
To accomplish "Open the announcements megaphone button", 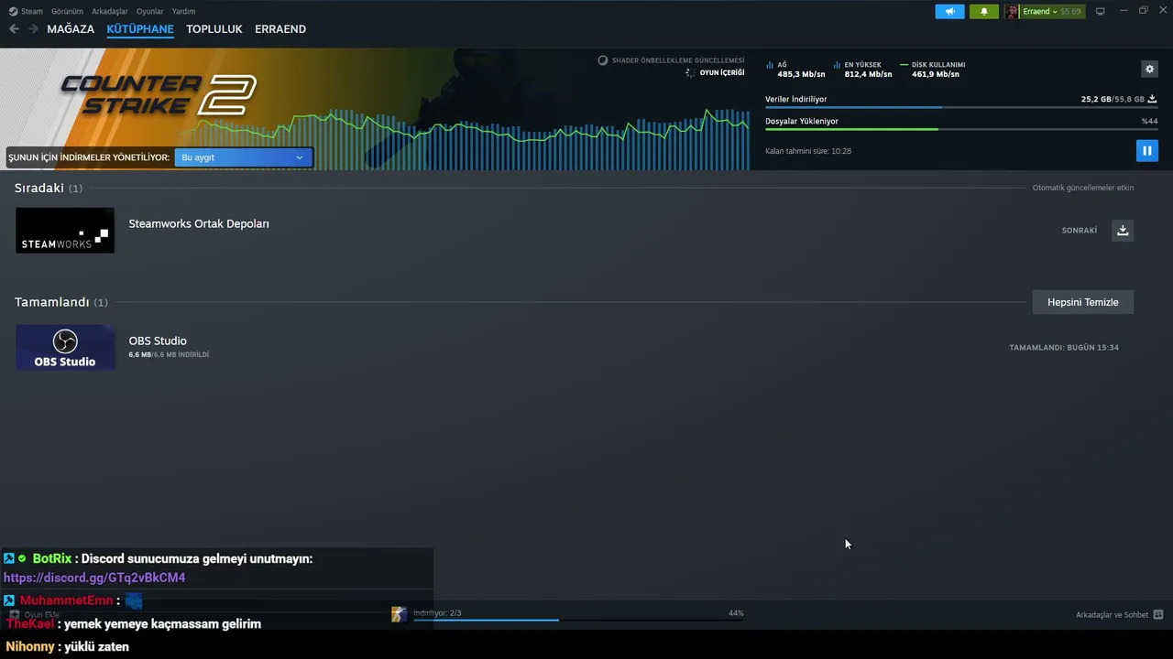I will pos(949,11).
